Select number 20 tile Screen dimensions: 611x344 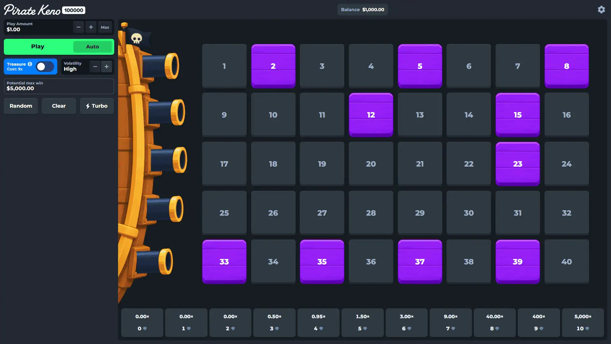click(371, 164)
